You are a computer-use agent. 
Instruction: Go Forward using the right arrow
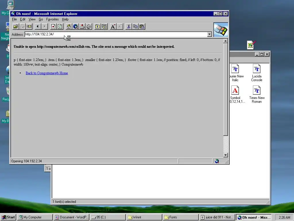tap(45, 26)
